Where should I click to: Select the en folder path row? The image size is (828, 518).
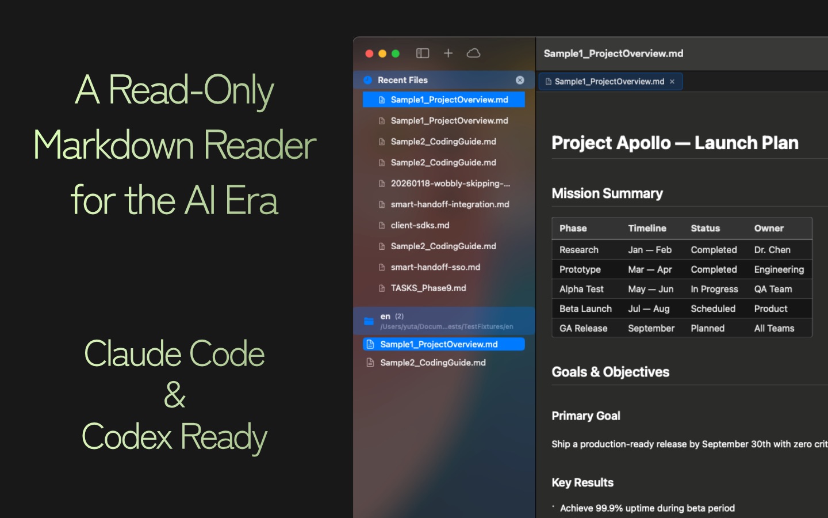coord(444,321)
